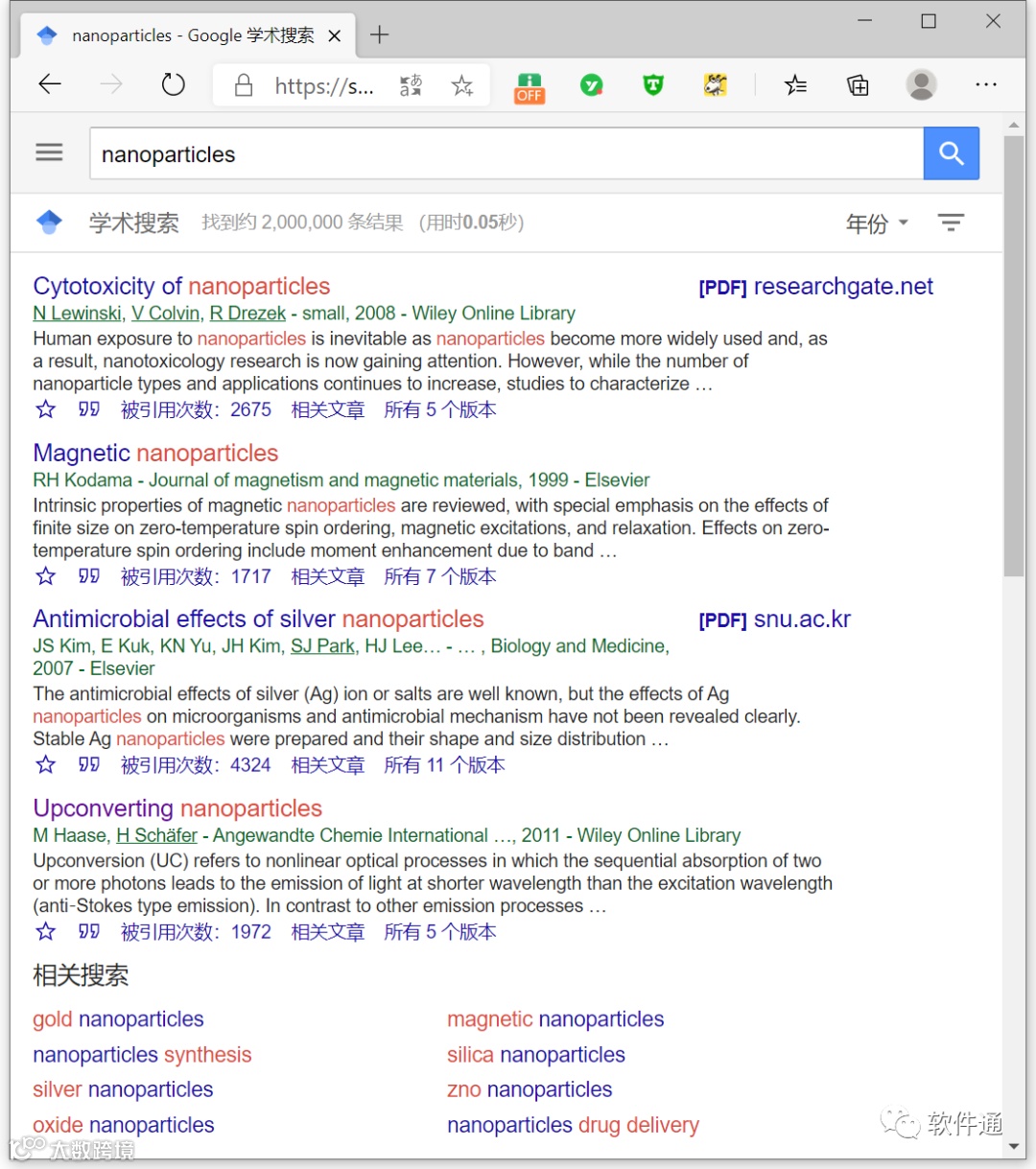Open 被引用次数: 1717 citations link
Viewport: 1036px width, 1169px height.
tap(196, 576)
